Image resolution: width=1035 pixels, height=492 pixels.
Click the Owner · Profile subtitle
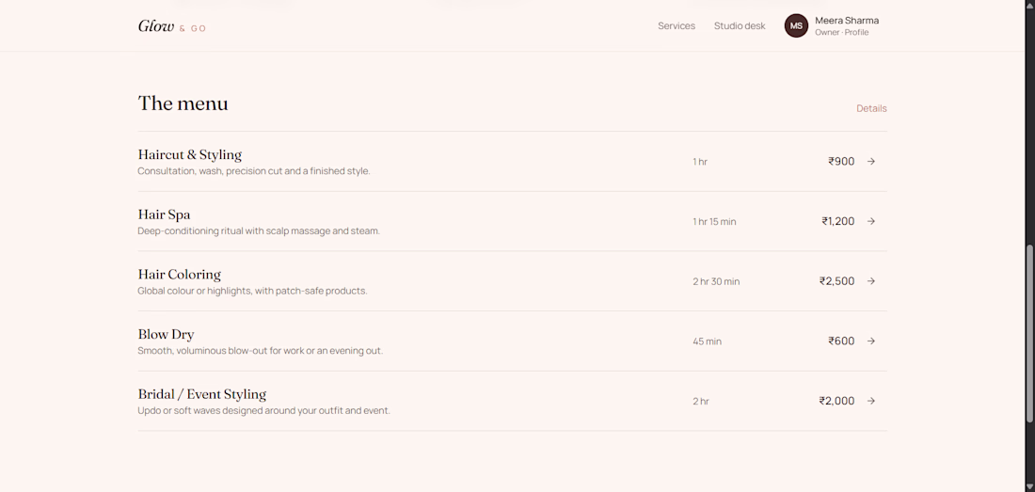point(841,32)
